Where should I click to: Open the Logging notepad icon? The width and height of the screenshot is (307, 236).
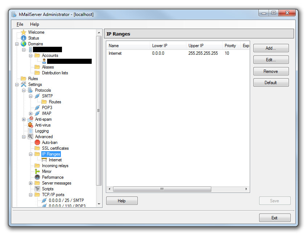(x=30, y=131)
